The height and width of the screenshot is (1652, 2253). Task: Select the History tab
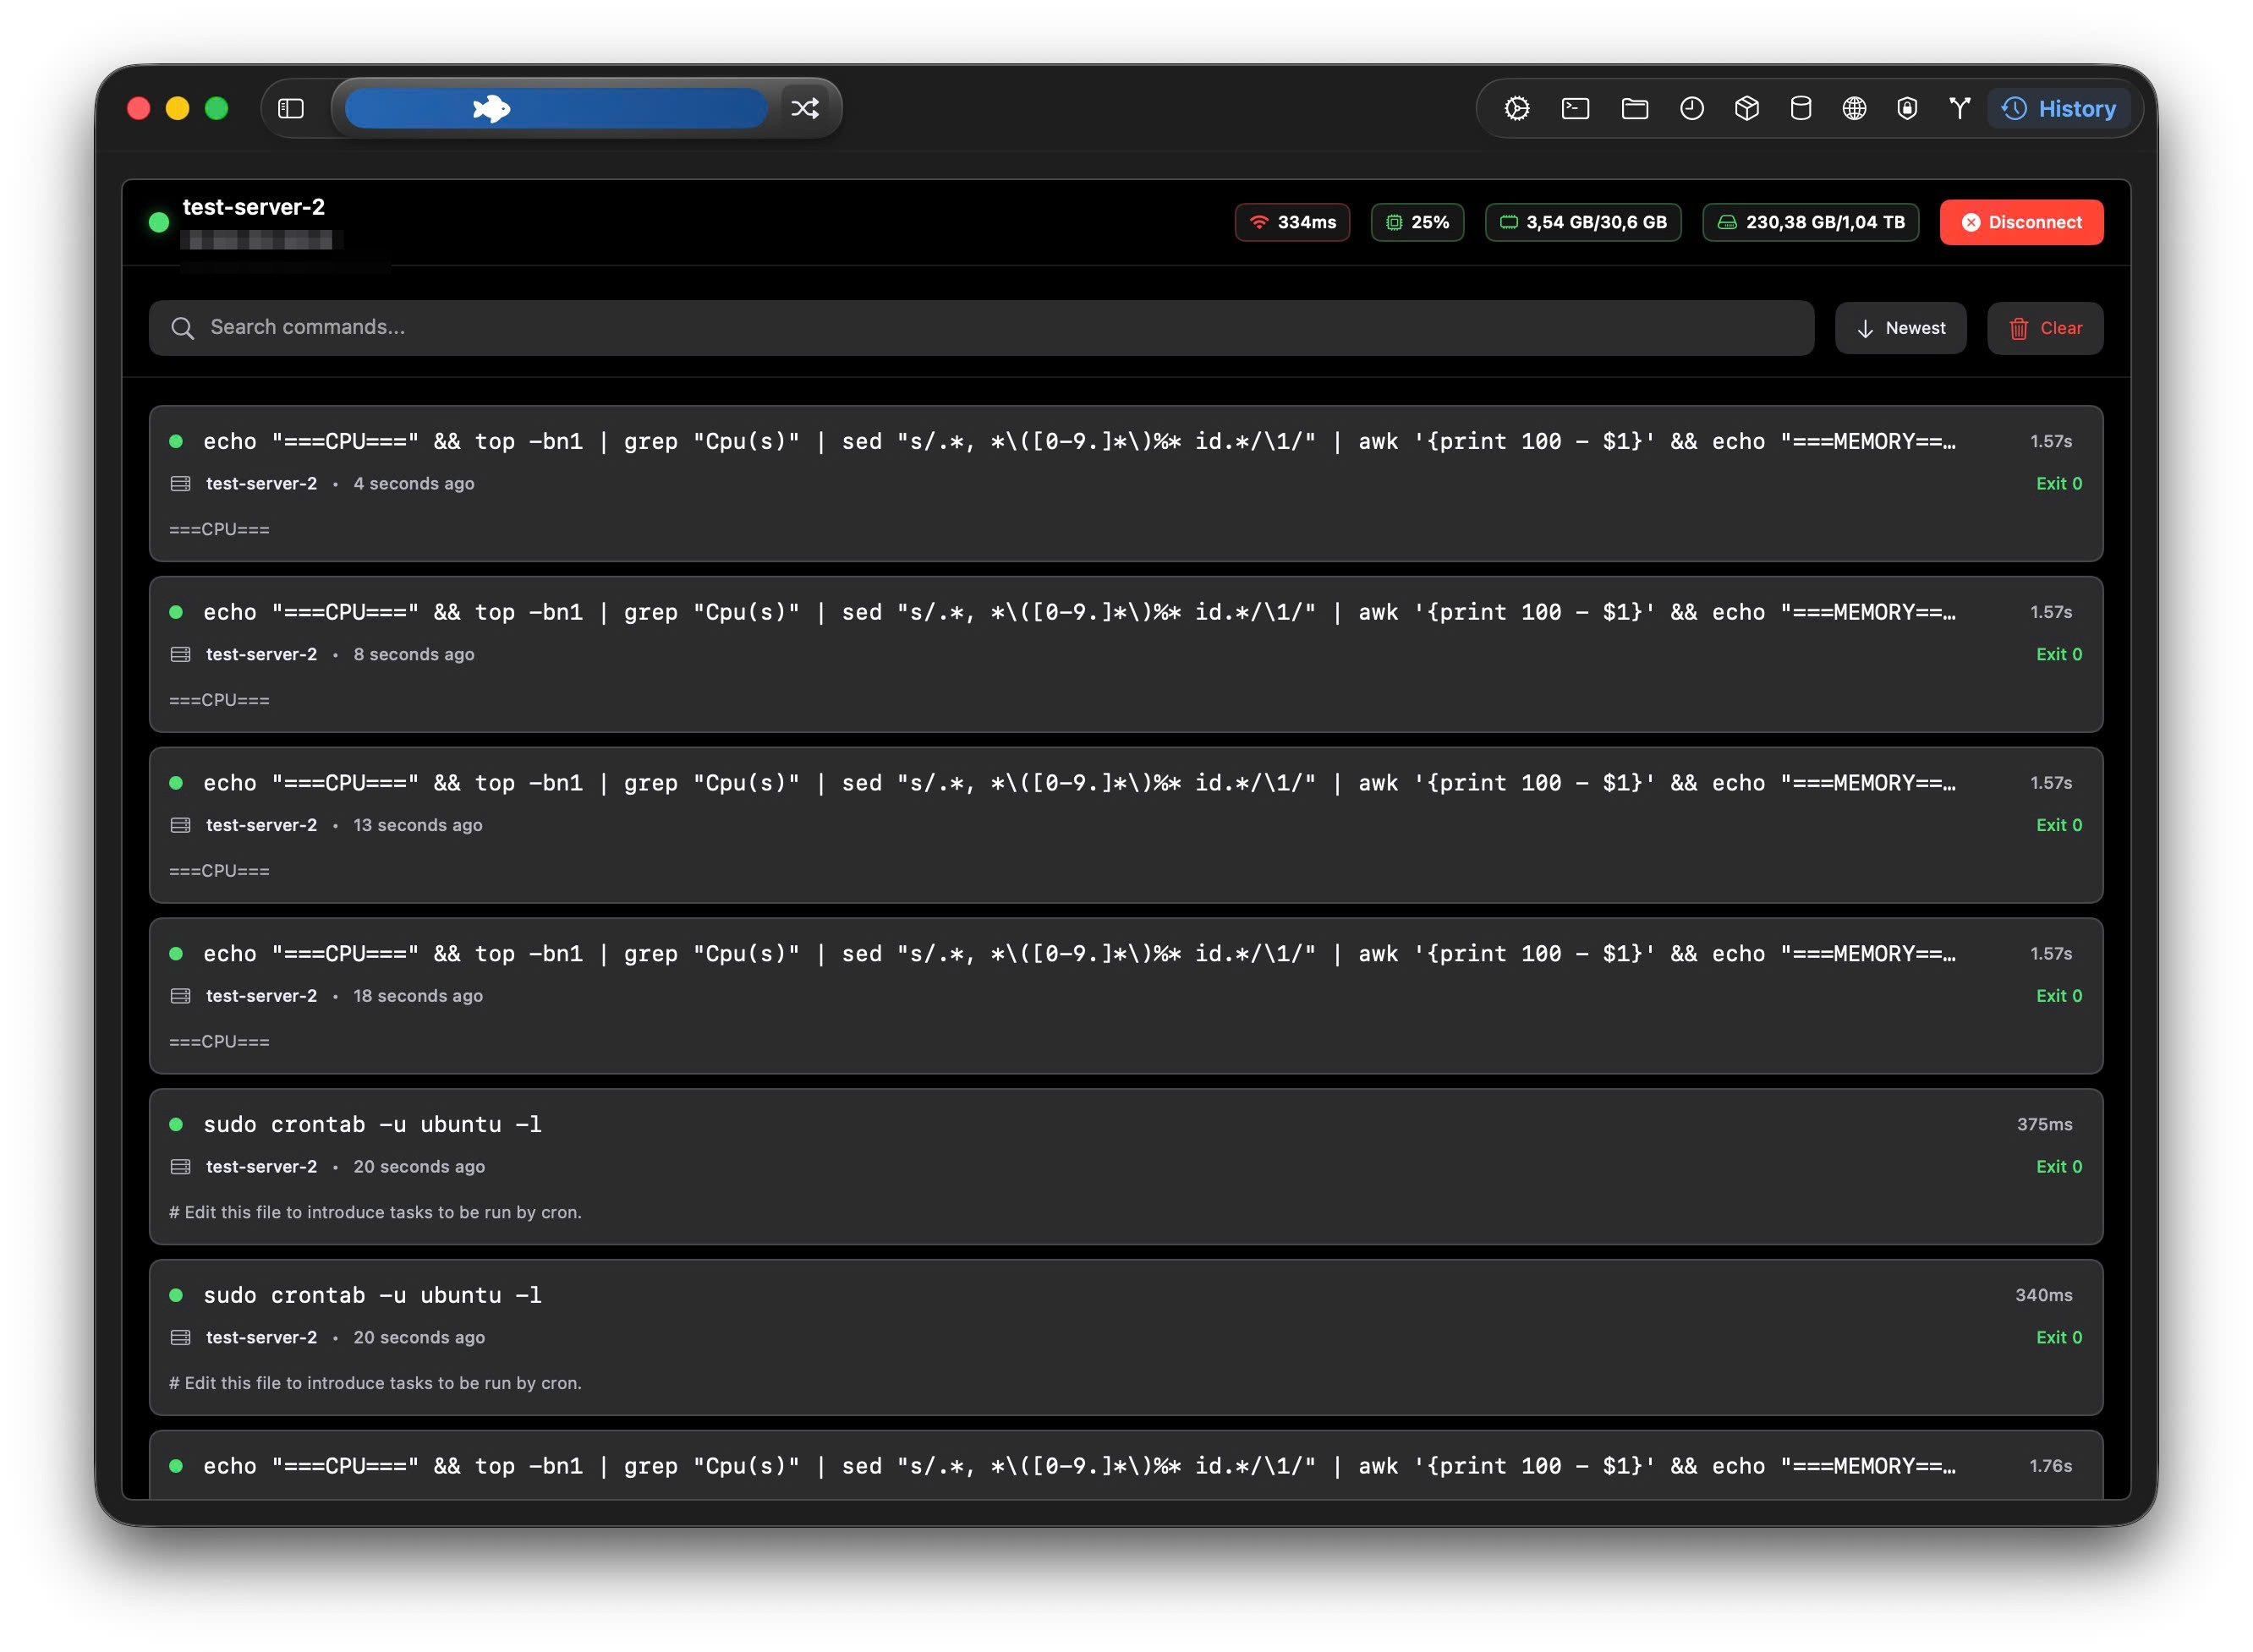[2059, 108]
